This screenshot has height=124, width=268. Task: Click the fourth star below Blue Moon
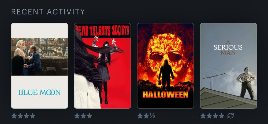click(x=32, y=116)
